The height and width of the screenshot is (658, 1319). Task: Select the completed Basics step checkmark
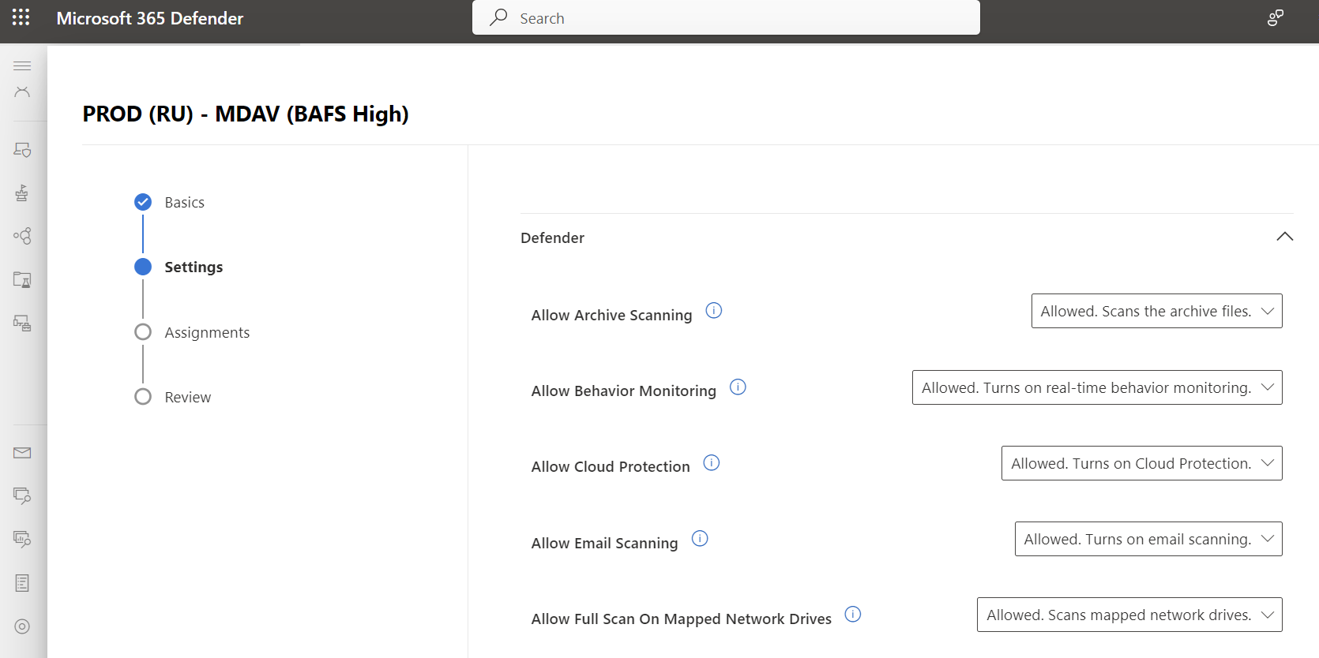[143, 202]
